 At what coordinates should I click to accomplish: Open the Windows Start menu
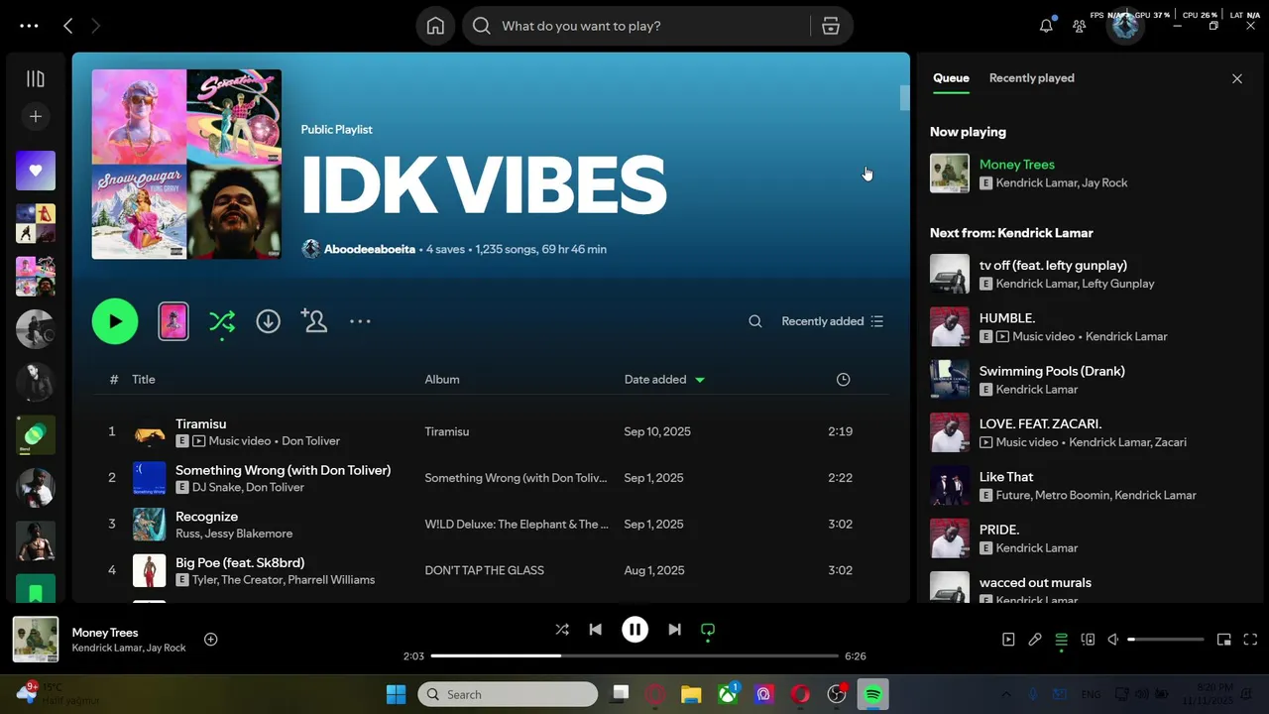396,694
